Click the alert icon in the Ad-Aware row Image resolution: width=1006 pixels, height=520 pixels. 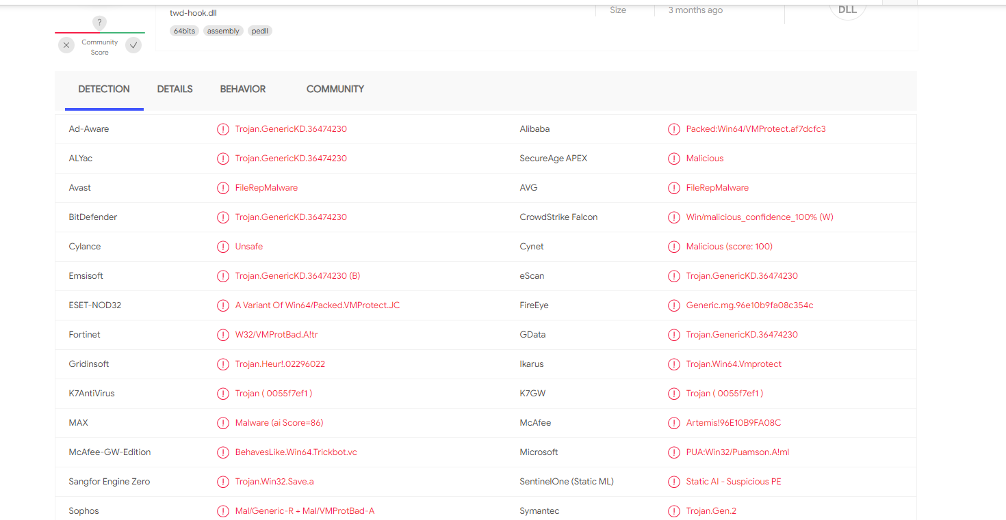pyautogui.click(x=223, y=129)
